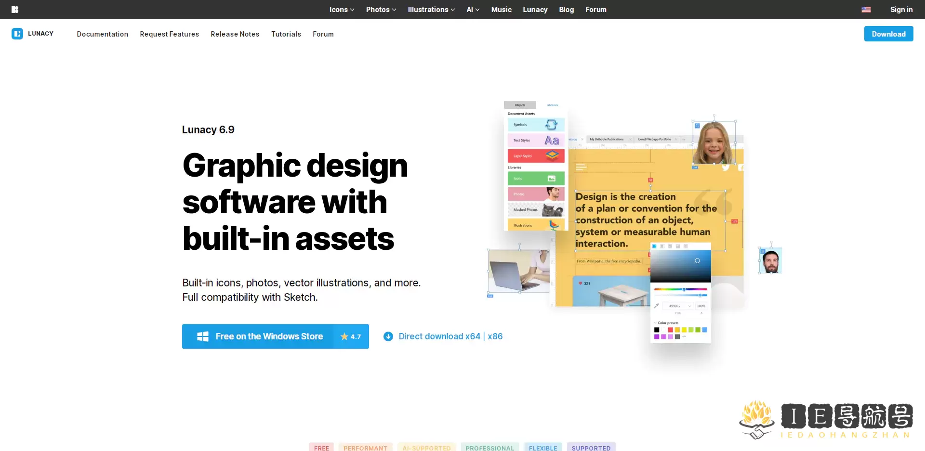The image size is (925, 451).
Task: Open the Tutorials link
Action: point(286,34)
